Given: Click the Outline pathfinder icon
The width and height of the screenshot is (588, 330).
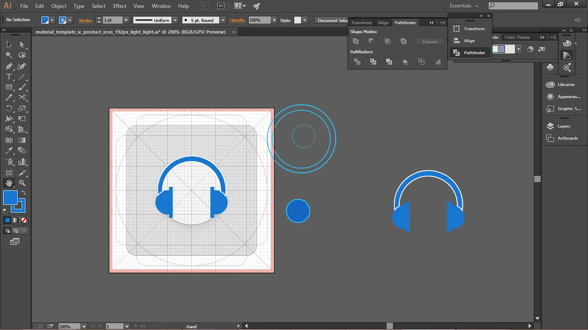Looking at the screenshot, I should click(x=421, y=61).
